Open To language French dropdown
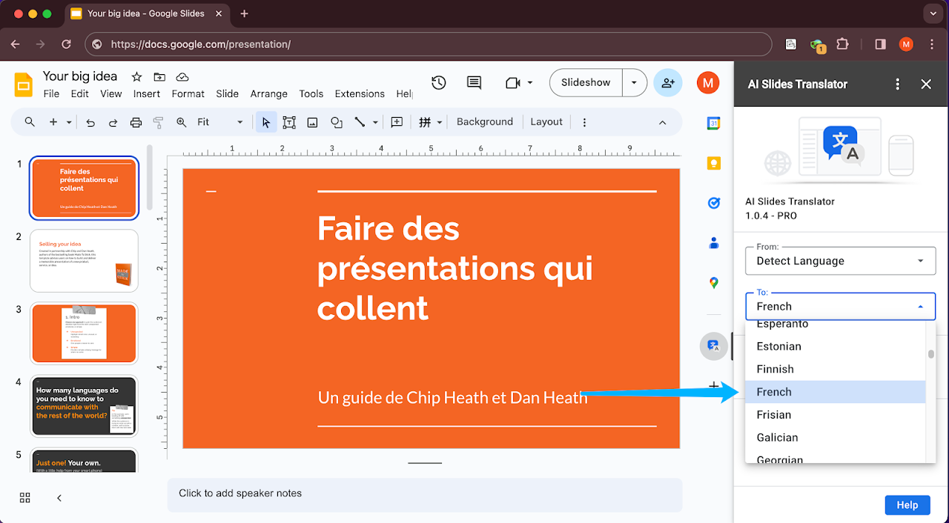Image resolution: width=949 pixels, height=523 pixels. coord(841,306)
